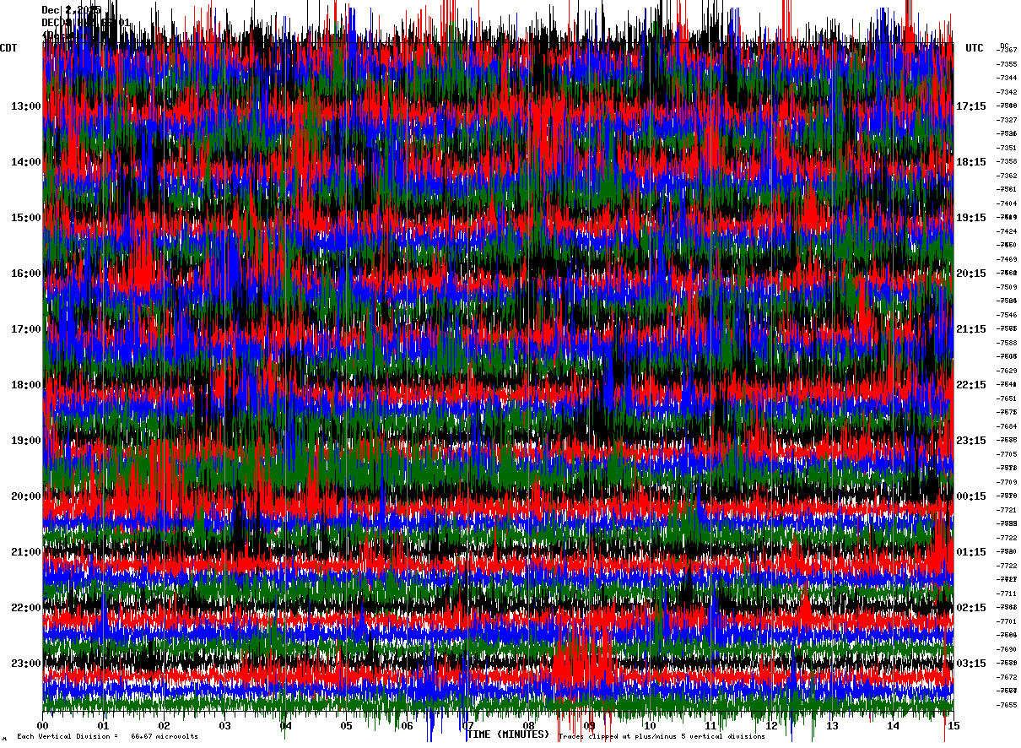Click the 10 minute tick label
This screenshot has height=748, width=1021.
pos(651,725)
